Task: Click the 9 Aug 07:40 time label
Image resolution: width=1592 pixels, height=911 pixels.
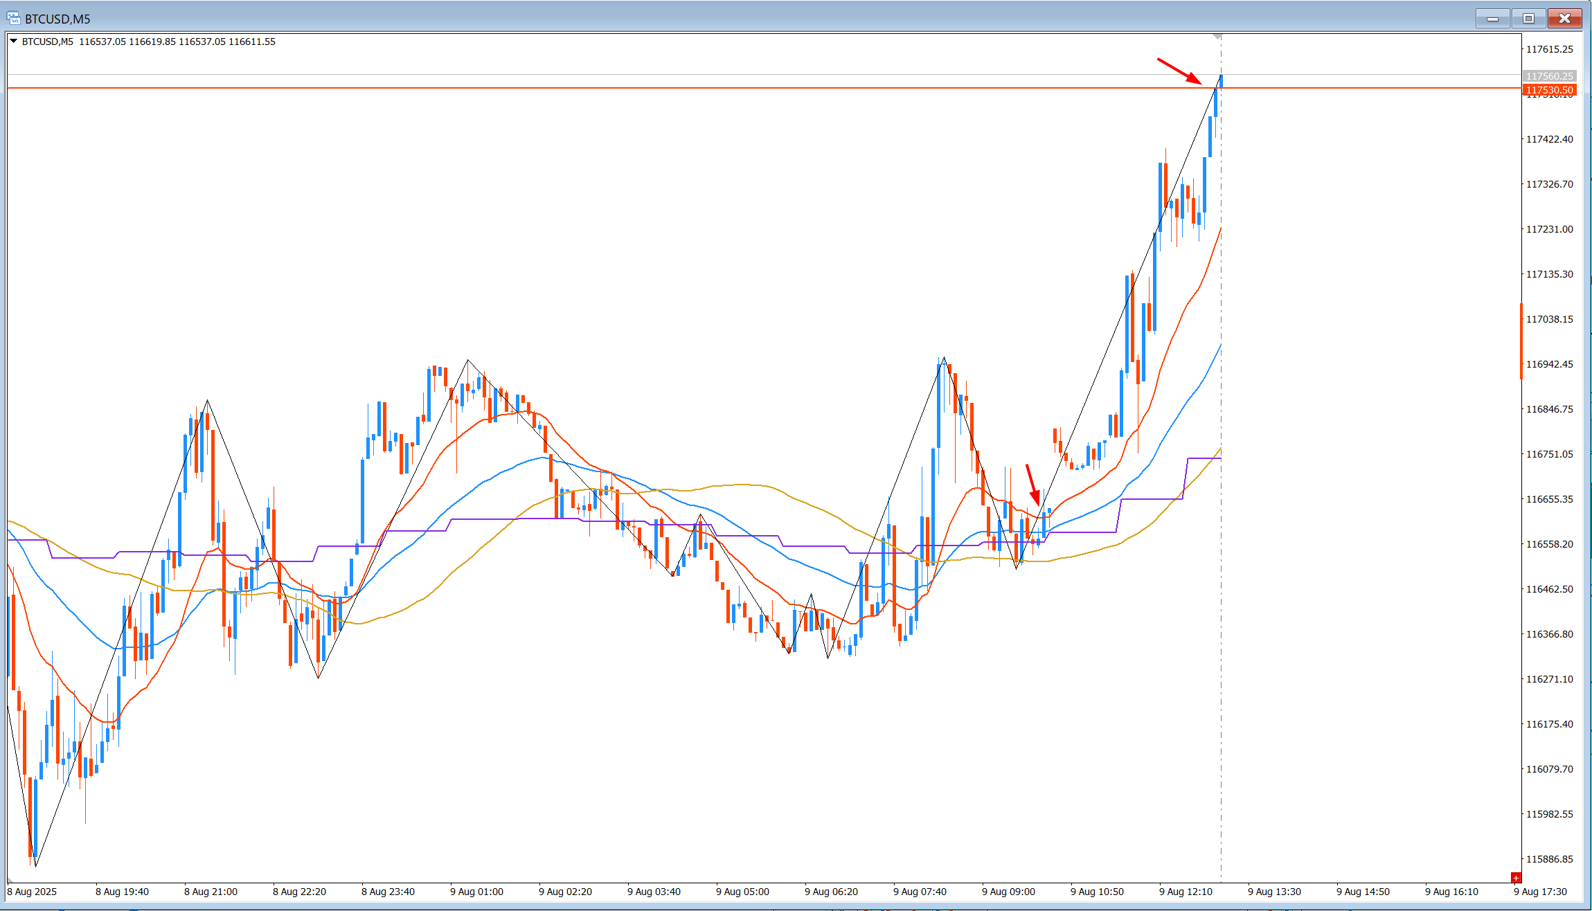Action: coord(920,892)
